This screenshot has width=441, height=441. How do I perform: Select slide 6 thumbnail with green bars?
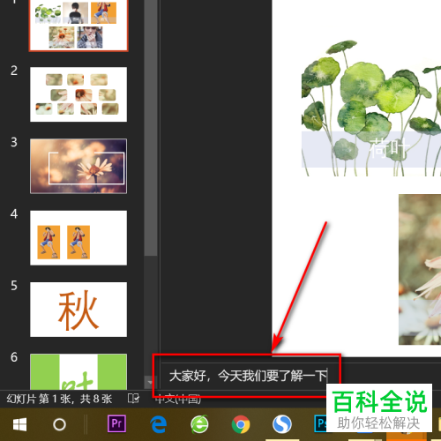(78, 371)
